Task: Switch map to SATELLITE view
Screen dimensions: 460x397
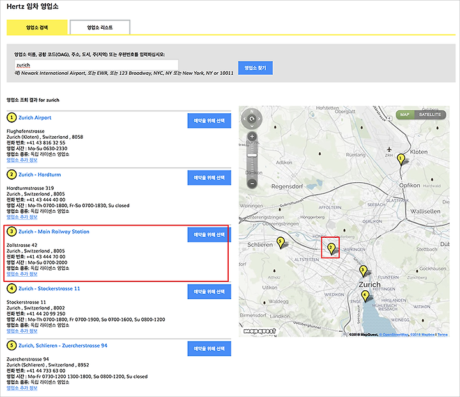Action: tap(430, 114)
